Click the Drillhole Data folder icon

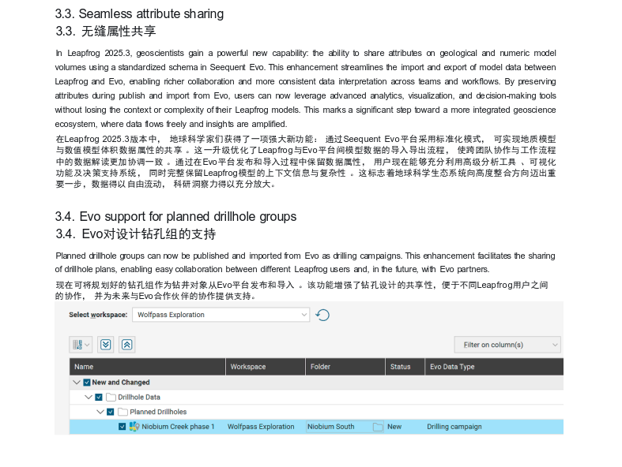111,398
